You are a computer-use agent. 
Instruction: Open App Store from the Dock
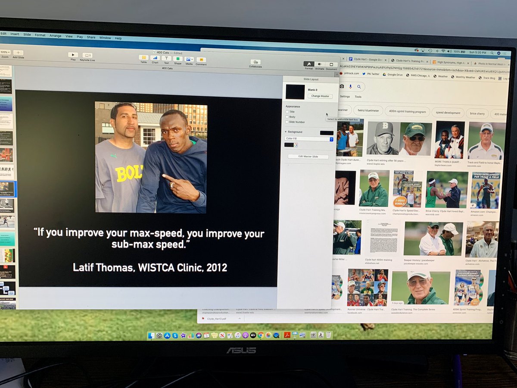(x=167, y=335)
